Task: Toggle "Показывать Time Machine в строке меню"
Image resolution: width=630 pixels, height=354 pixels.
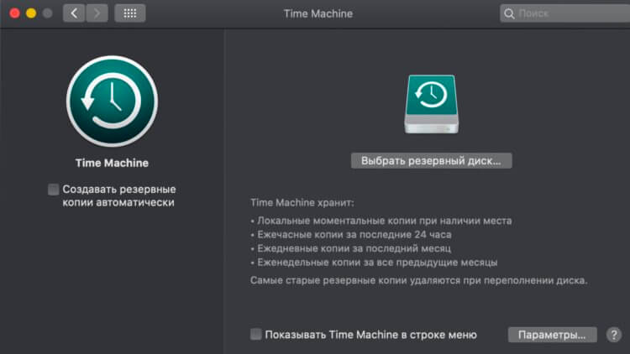Action: pos(256,335)
